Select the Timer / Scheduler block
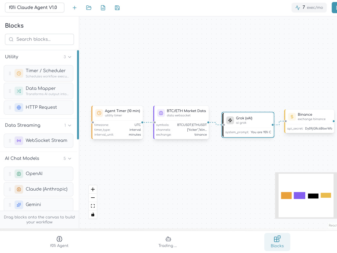 coord(38,73)
